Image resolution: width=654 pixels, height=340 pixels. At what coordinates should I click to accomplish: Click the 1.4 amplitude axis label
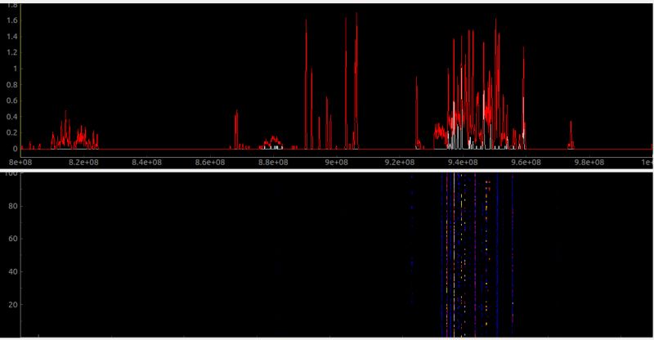pos(12,37)
